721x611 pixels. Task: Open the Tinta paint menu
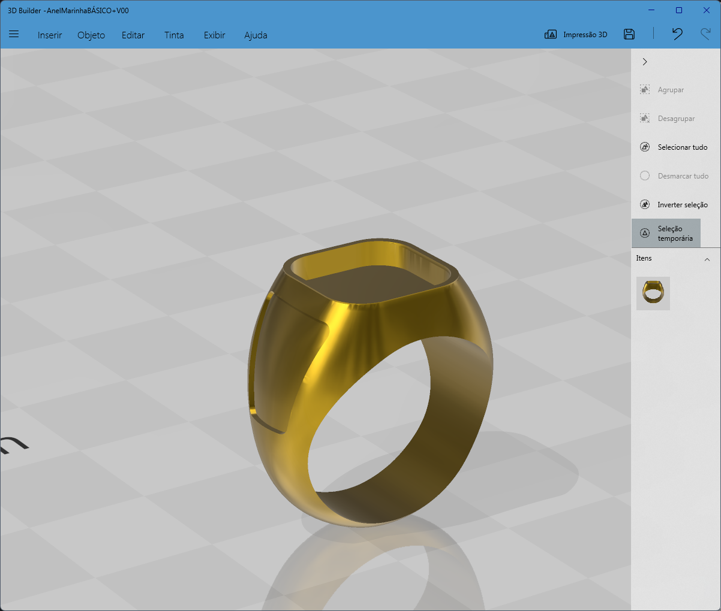tap(174, 35)
